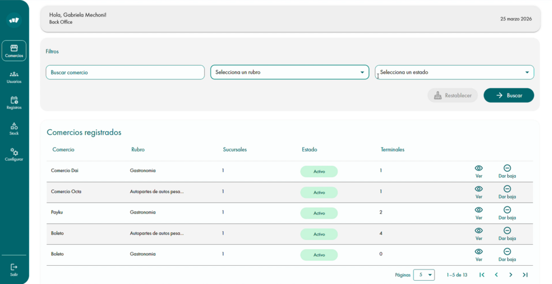View details of Payku
Screen dimensions: 552x284
click(x=479, y=214)
